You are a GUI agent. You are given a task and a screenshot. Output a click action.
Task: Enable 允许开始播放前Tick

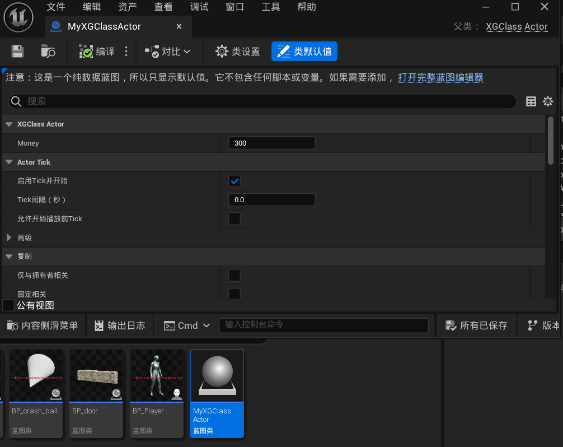pos(234,218)
